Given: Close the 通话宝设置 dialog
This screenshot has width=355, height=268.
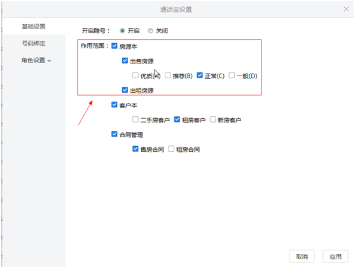Looking at the screenshot, I should [346, 10].
